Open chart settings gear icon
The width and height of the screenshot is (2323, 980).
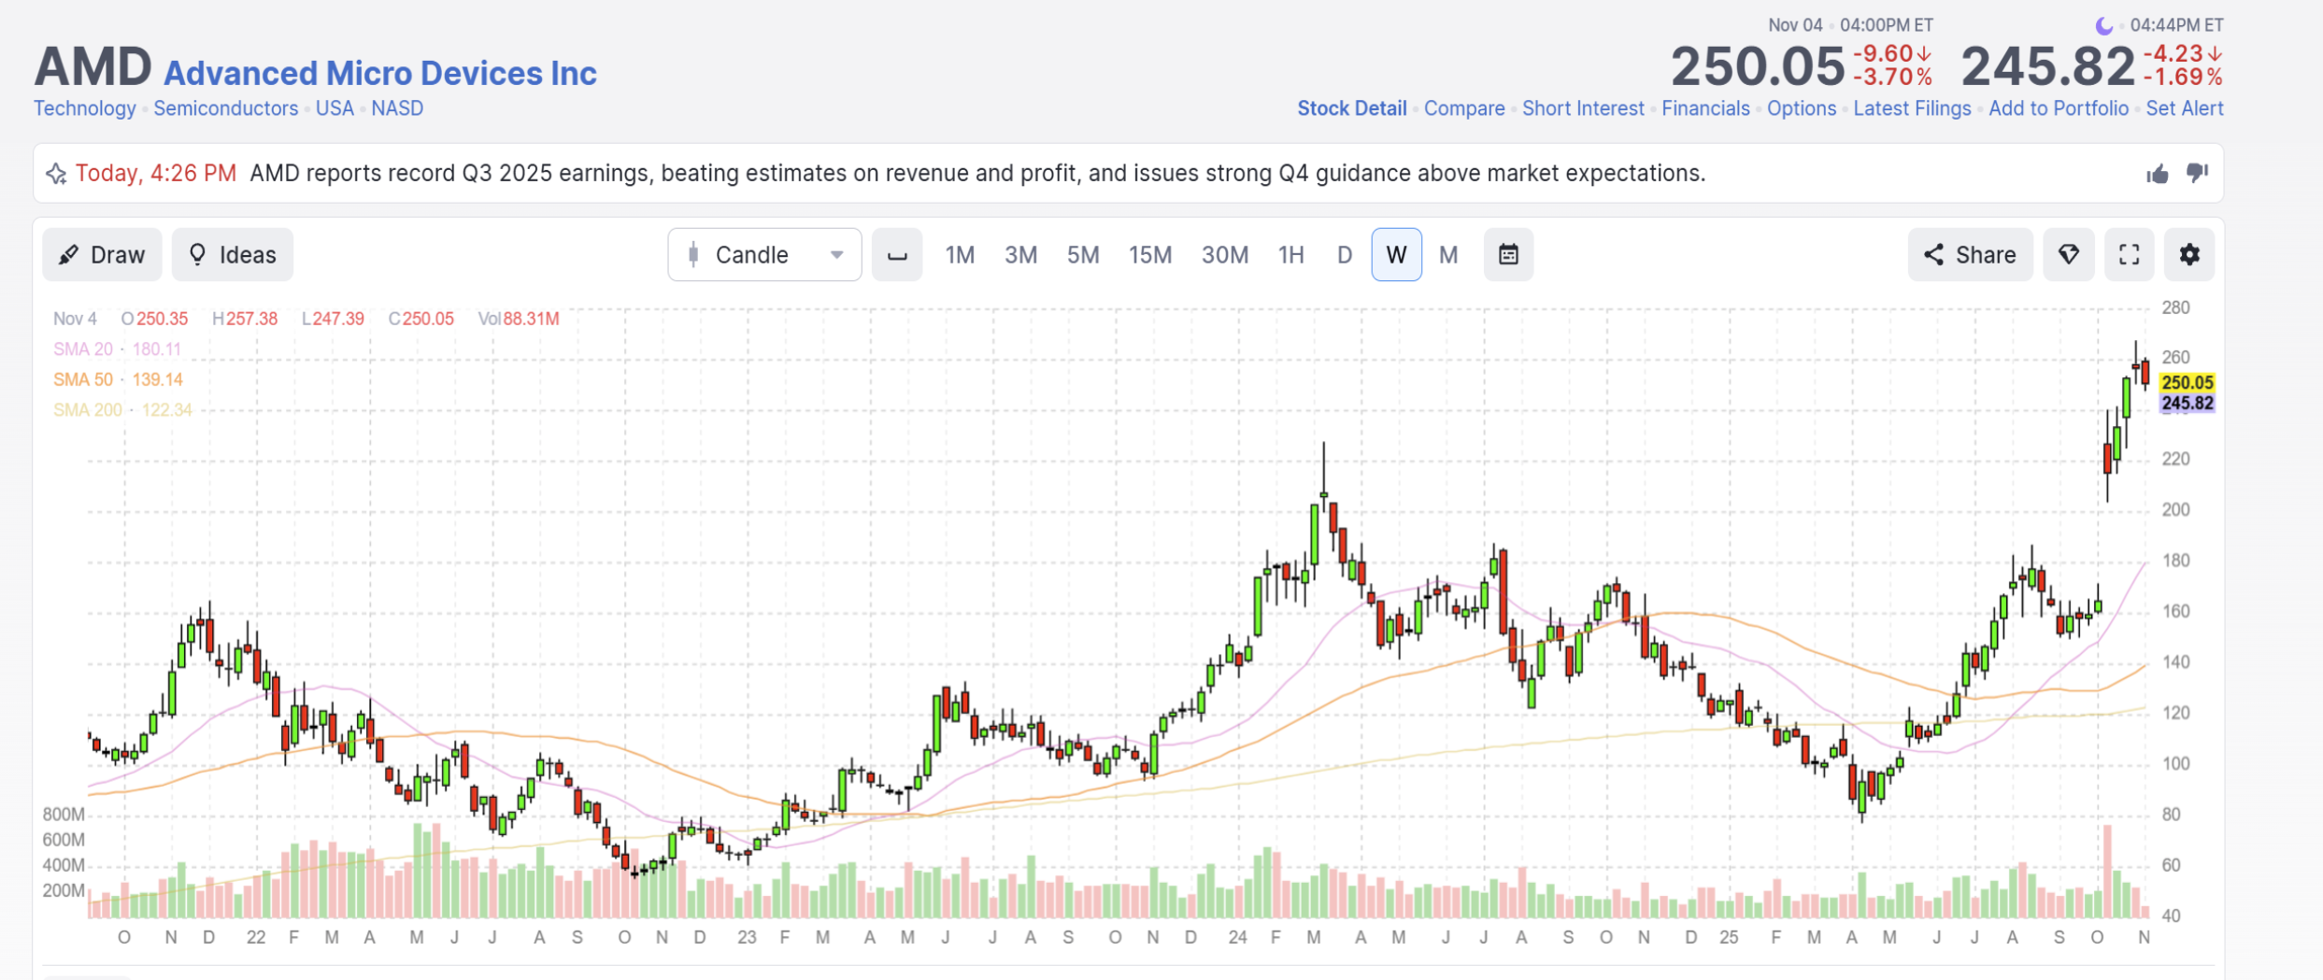[2189, 254]
